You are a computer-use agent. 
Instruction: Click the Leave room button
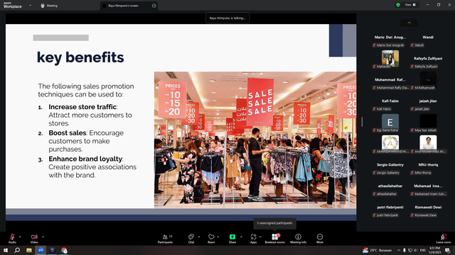pos(444,239)
